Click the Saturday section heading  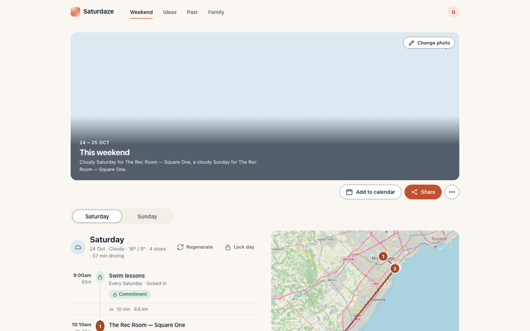coord(107,239)
